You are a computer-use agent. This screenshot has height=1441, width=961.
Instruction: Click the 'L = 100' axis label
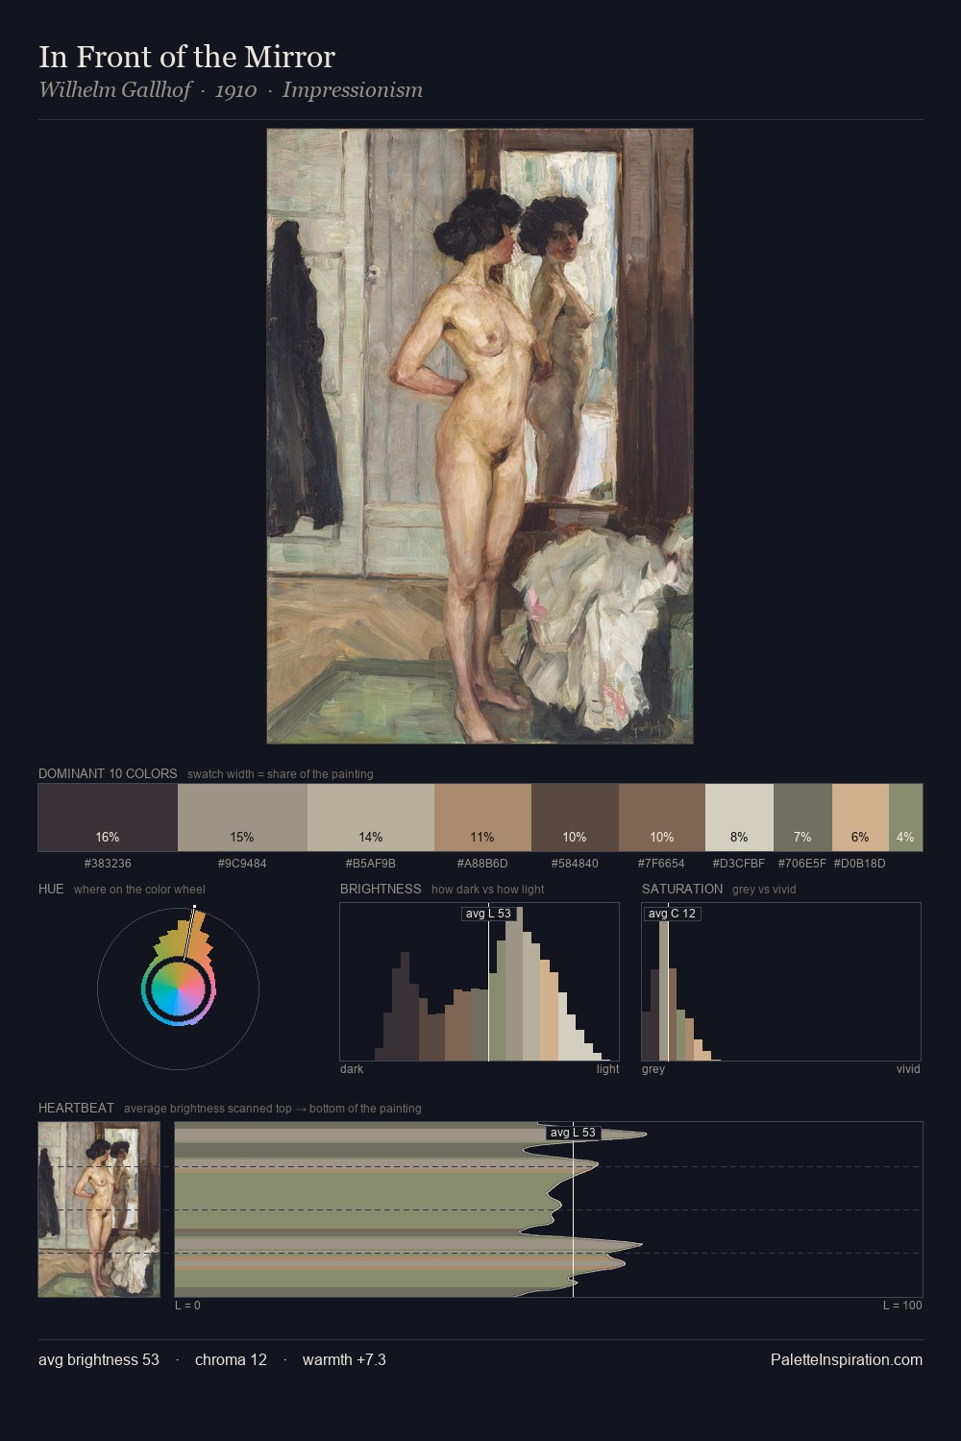[x=902, y=1306]
